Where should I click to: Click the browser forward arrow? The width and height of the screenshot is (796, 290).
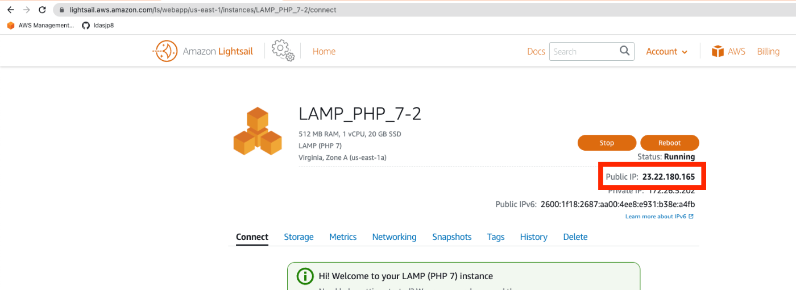(26, 10)
